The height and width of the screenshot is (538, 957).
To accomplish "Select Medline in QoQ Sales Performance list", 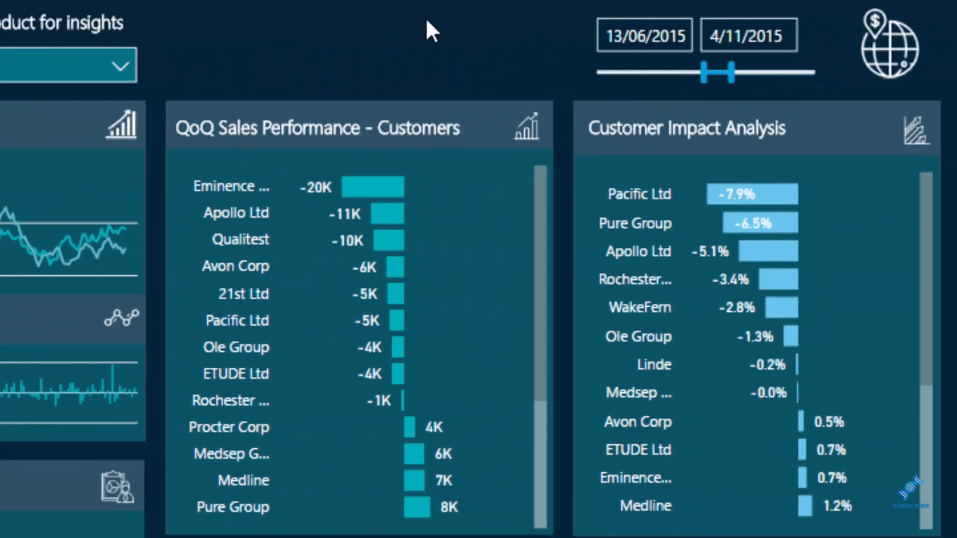I will coord(243,481).
